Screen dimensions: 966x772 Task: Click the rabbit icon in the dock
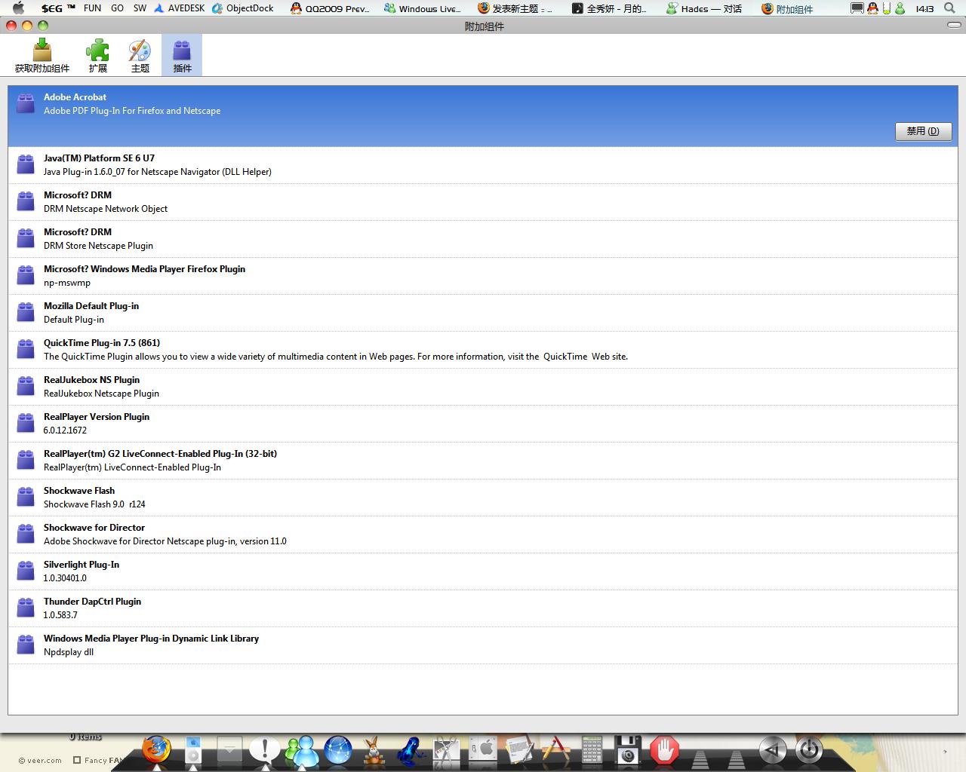374,751
